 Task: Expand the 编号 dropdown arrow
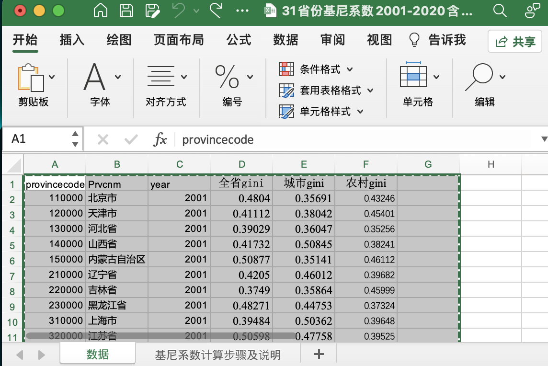[250, 77]
